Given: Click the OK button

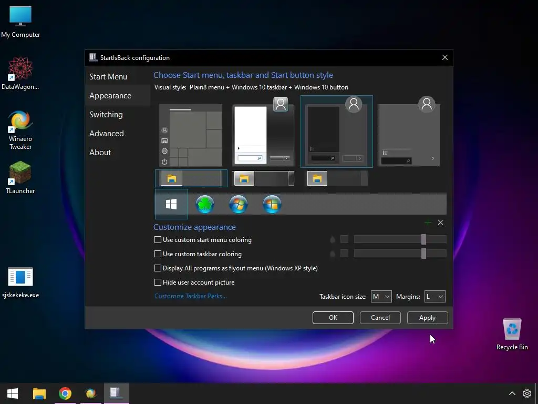Looking at the screenshot, I should (x=333, y=318).
